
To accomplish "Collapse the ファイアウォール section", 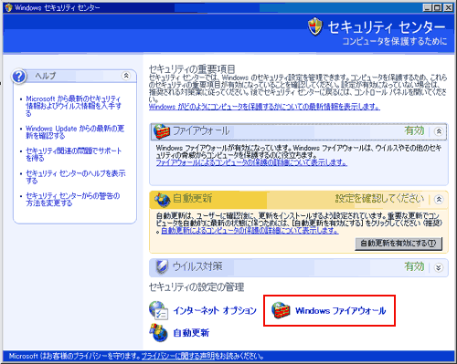I will pos(439,131).
